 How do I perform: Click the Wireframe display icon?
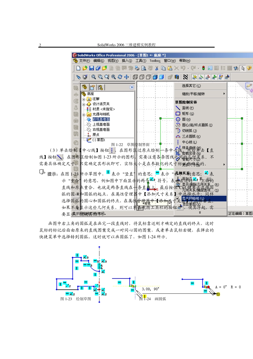coord(135,77)
